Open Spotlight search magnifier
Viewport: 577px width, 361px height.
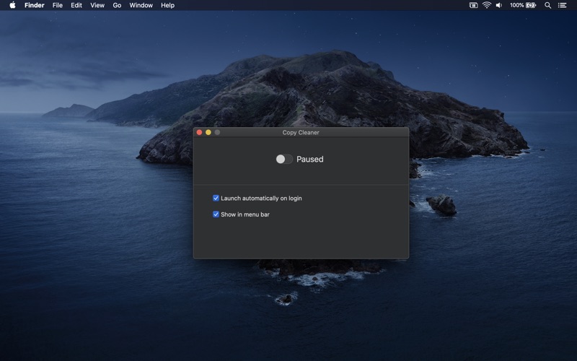coord(547,5)
